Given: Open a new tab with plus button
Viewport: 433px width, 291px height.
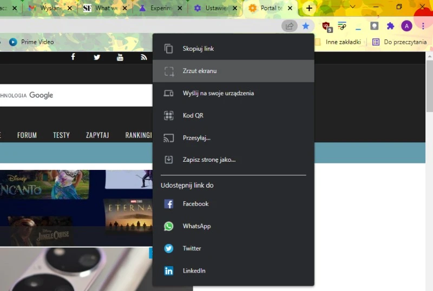Looking at the screenshot, I should [x=309, y=8].
